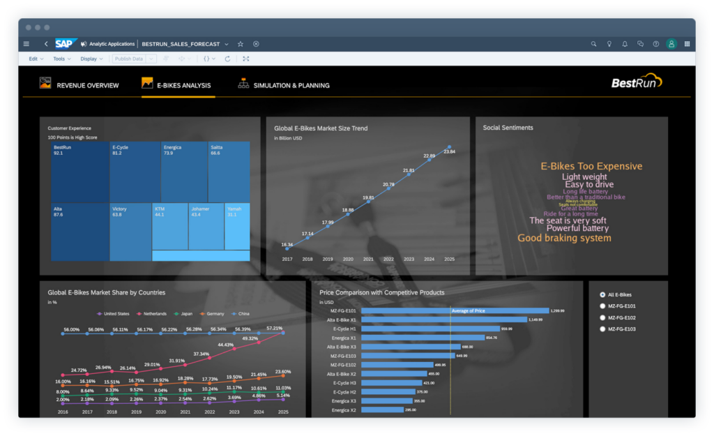714x436 pixels.
Task: Select the All E-Bikes radio button
Action: (602, 294)
